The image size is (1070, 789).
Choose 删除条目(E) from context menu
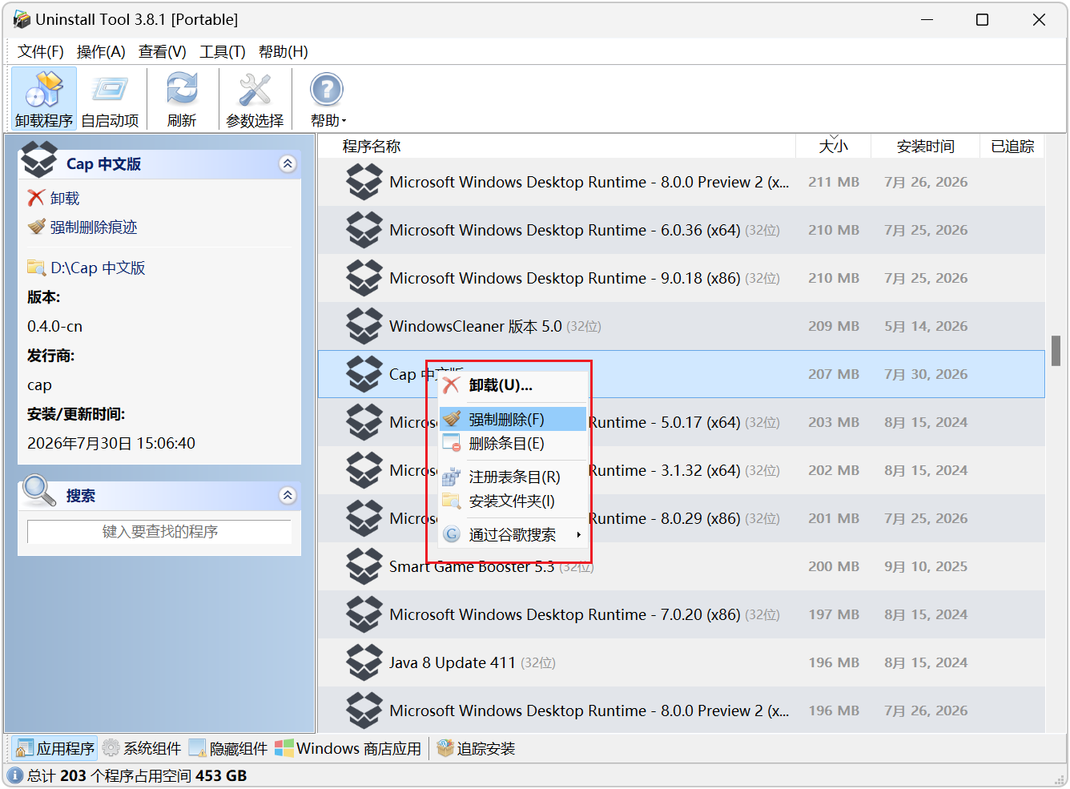point(513,443)
